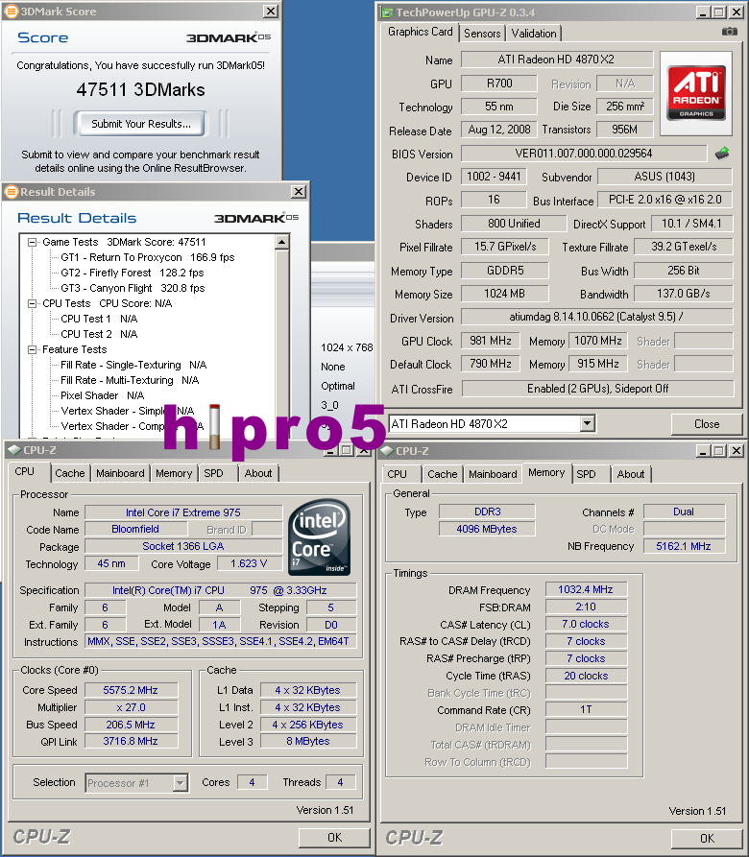Select the Graphics Card tab in GPU-Z
The image size is (749, 857).
[x=420, y=32]
